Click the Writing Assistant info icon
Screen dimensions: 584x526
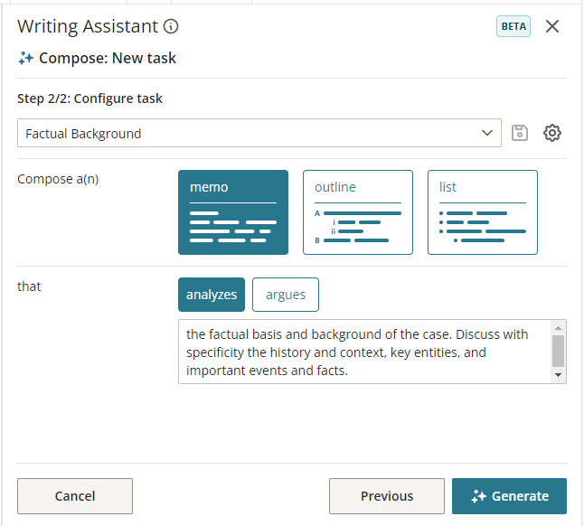click(x=171, y=26)
